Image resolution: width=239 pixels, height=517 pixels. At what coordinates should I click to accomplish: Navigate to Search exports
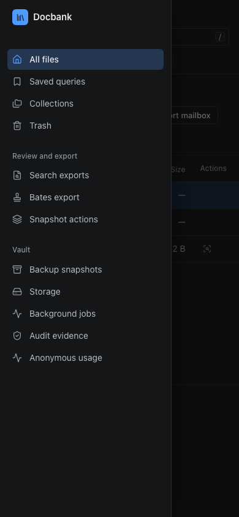pos(85,175)
